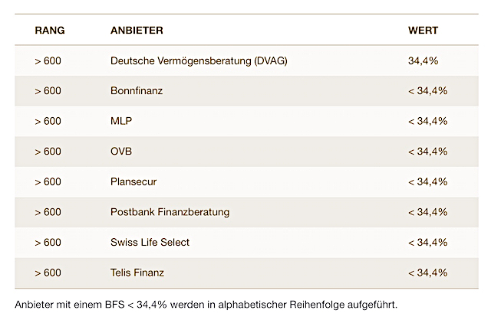Select the Swiss Life Select entry

(x=150, y=242)
